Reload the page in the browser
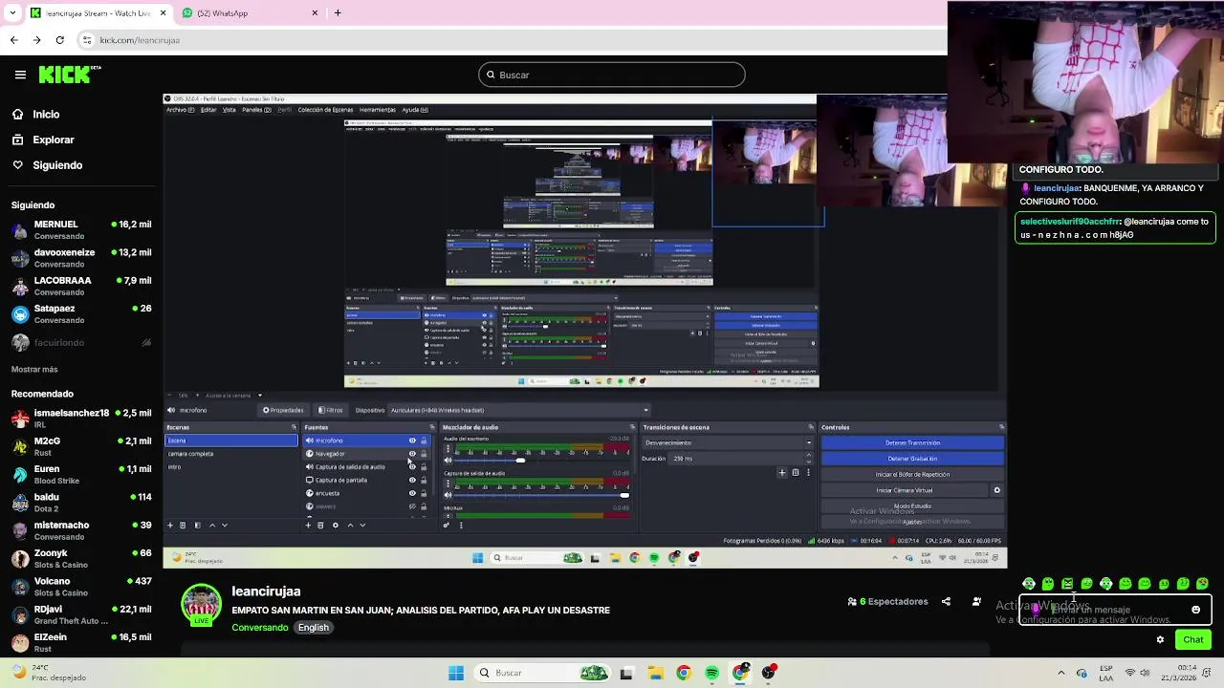 pyautogui.click(x=59, y=40)
